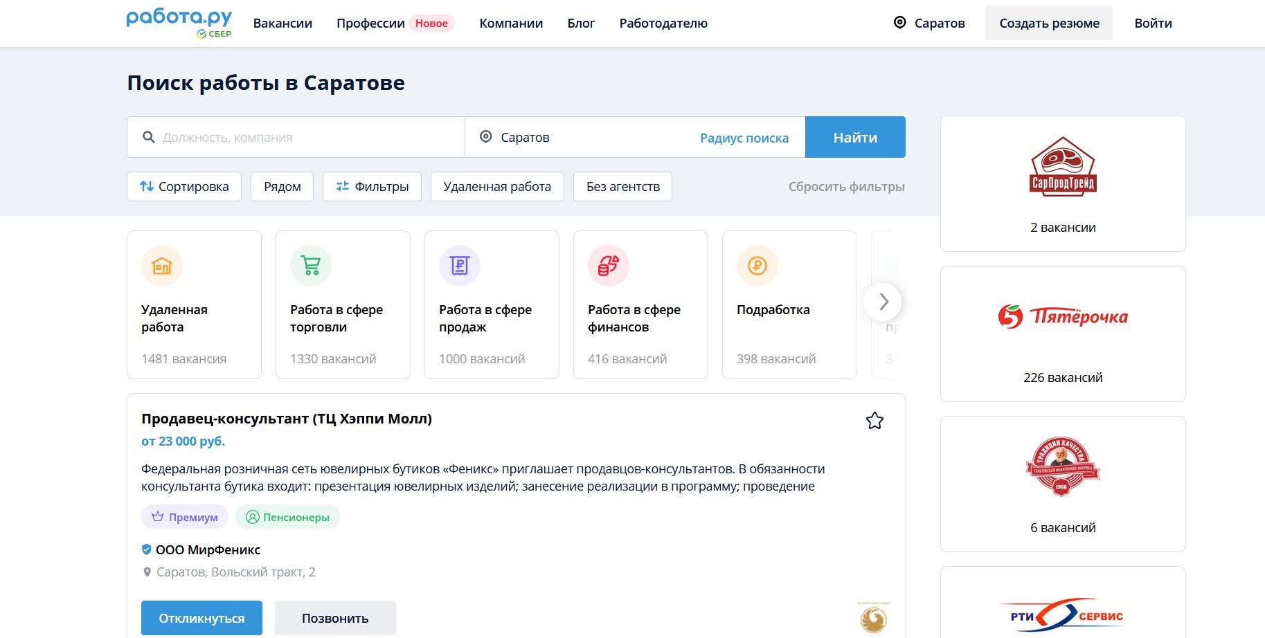
Task: Toggle the Без агентств filter
Action: click(622, 186)
